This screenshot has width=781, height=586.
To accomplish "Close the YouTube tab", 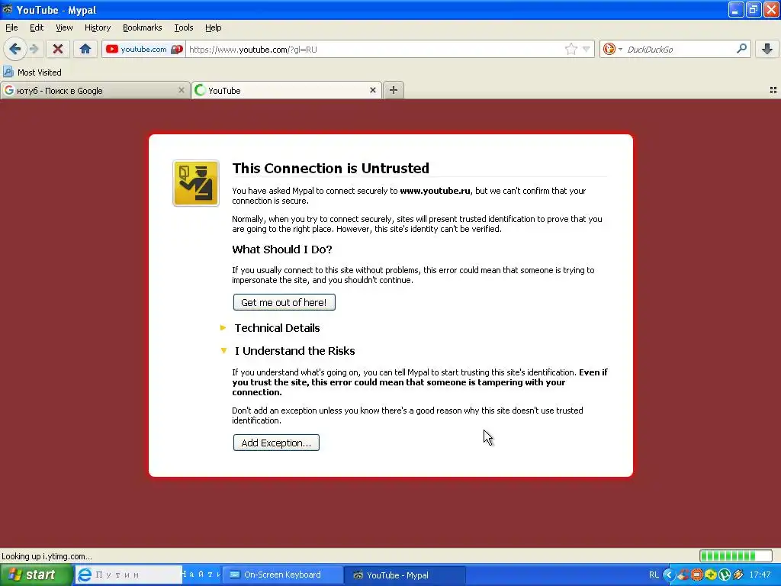I will pyautogui.click(x=372, y=90).
